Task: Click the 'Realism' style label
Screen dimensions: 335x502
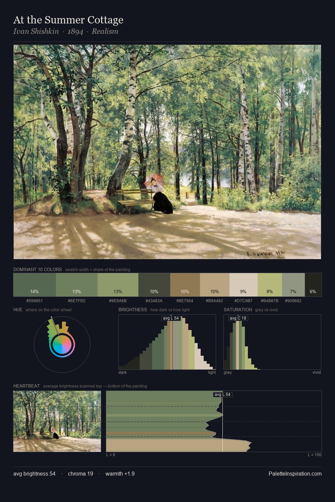Action: click(105, 31)
